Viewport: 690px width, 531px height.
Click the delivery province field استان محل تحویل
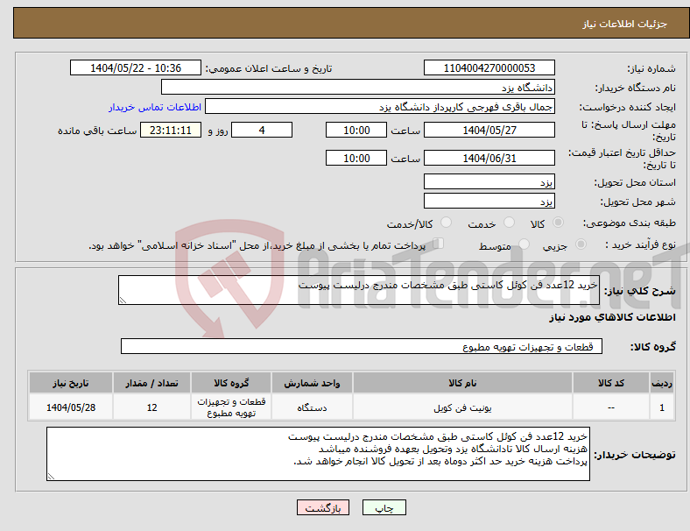tap(489, 181)
